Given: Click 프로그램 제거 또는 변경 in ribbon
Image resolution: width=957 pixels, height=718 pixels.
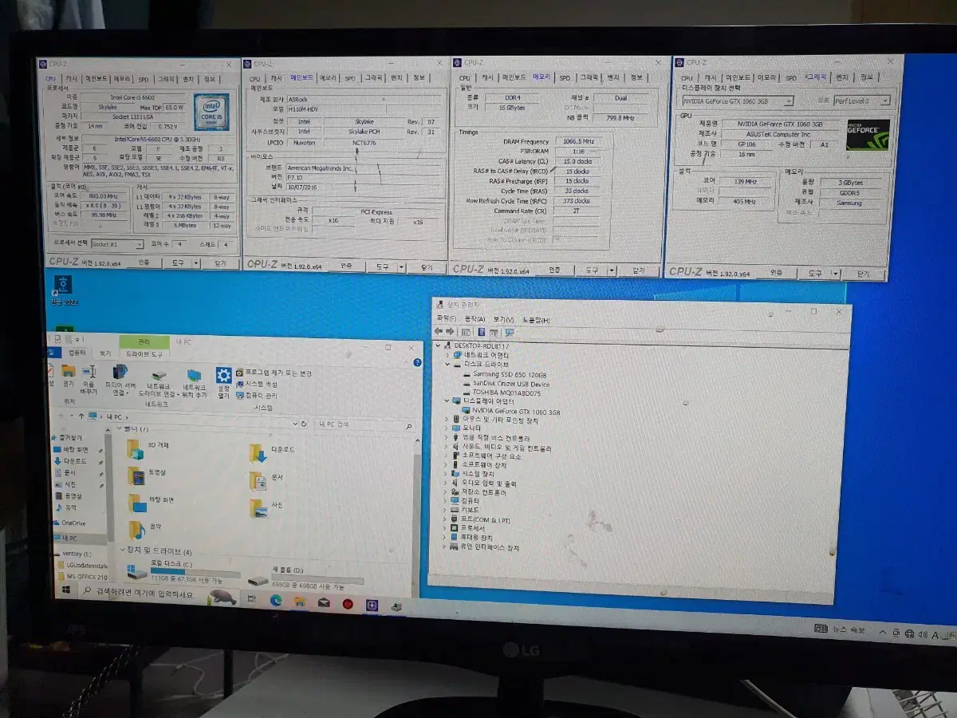Looking at the screenshot, I should pos(273,373).
